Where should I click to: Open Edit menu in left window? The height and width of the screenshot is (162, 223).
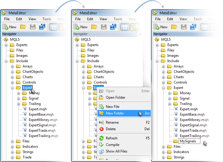pyautogui.click(x=19, y=19)
